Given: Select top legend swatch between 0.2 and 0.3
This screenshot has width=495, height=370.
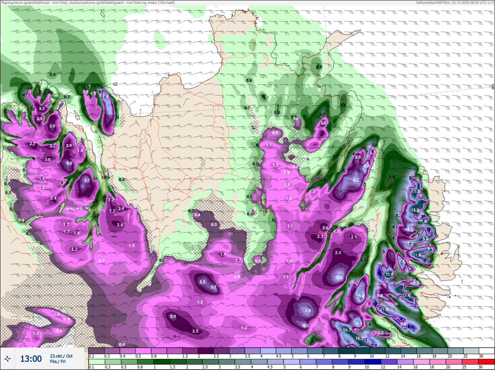Looking at the screenshot, I should coord(96,351).
